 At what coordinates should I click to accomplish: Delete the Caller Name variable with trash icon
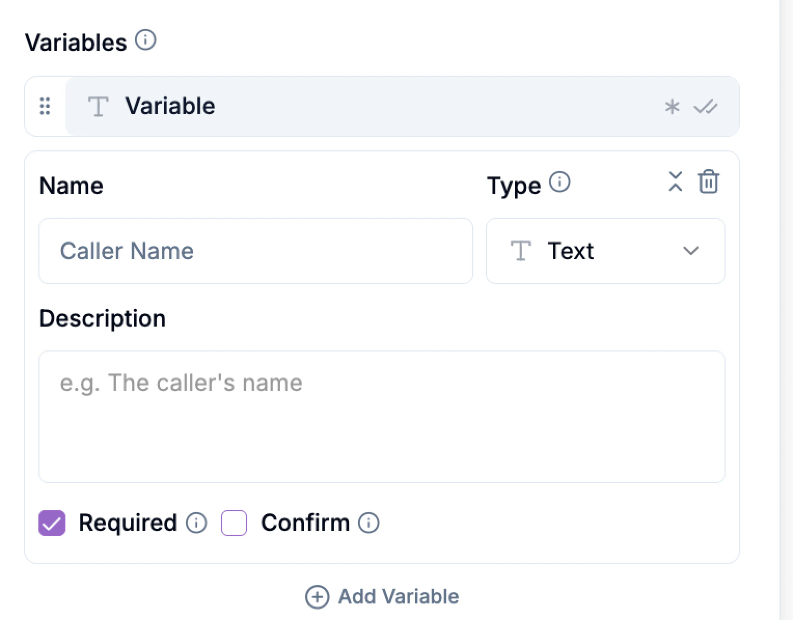point(708,182)
